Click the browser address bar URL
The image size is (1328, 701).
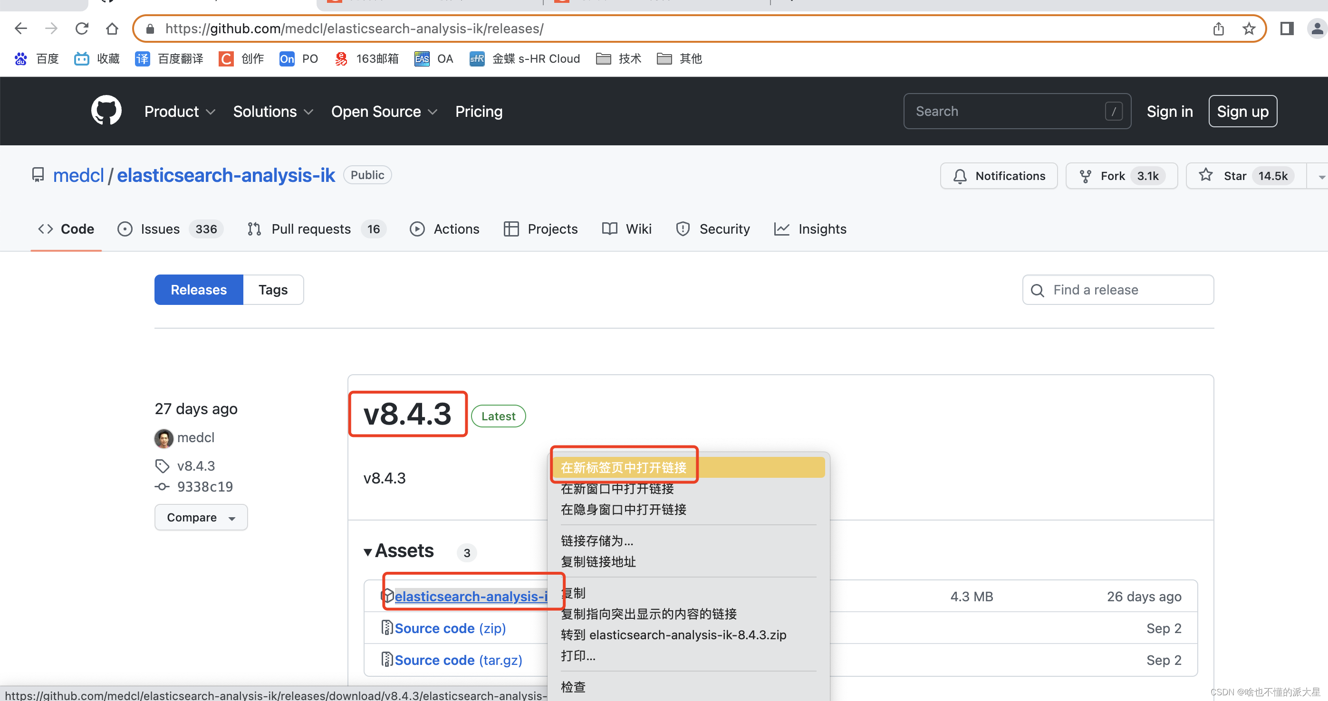(354, 29)
